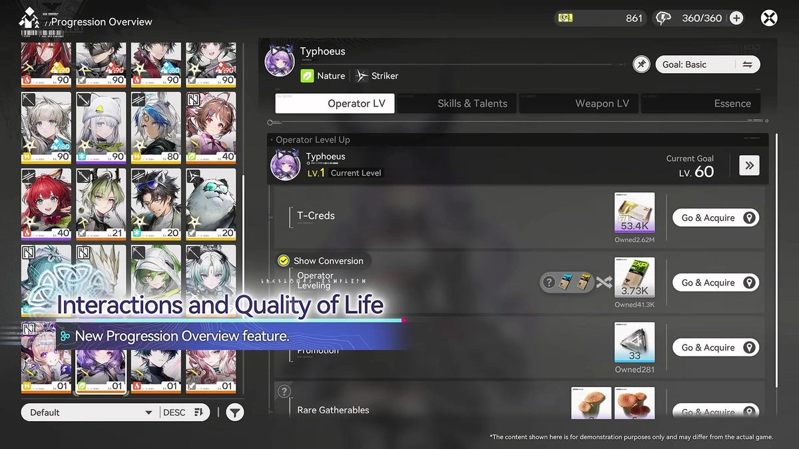Click the Owned41.3K text
Image resolution: width=799 pixels, height=449 pixels.
pyautogui.click(x=635, y=305)
